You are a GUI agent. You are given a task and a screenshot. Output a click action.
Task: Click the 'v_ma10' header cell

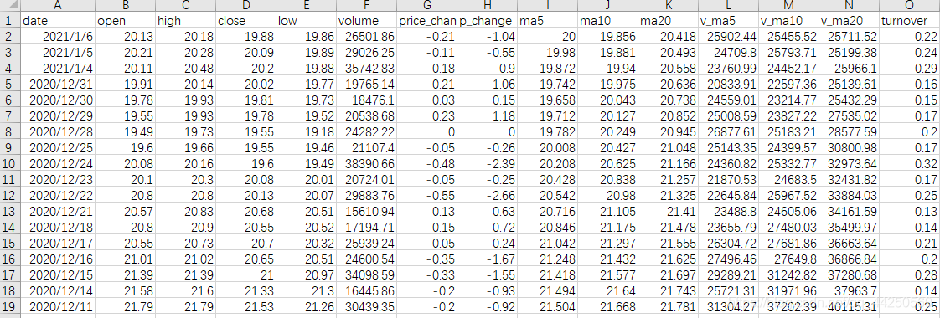point(789,21)
